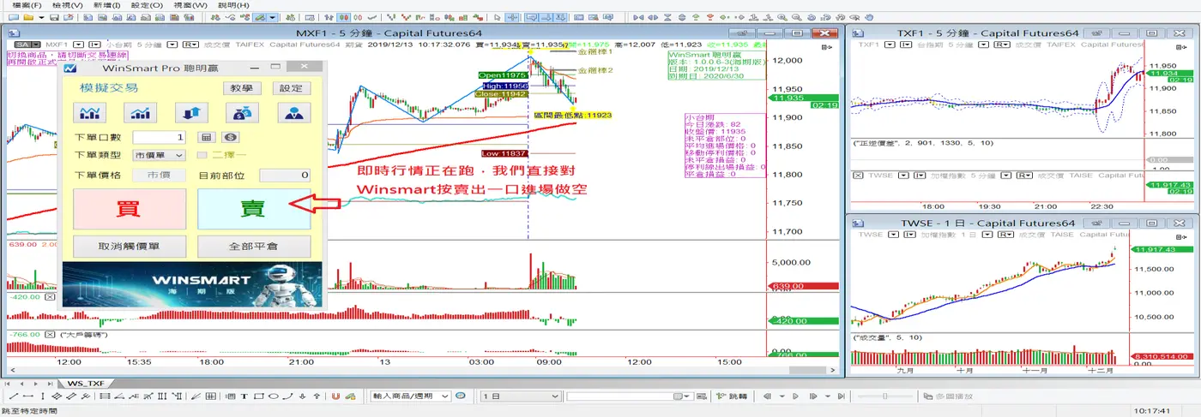Open the 視窗(W) menu

coord(190,5)
